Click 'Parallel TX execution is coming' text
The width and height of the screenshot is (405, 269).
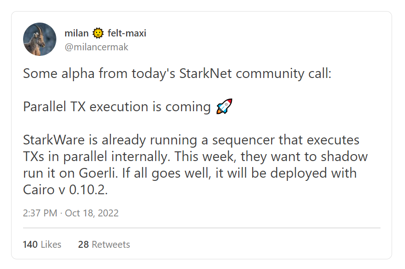(x=116, y=107)
